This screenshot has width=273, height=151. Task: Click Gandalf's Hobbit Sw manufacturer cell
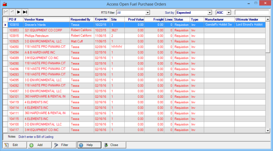(219, 25)
